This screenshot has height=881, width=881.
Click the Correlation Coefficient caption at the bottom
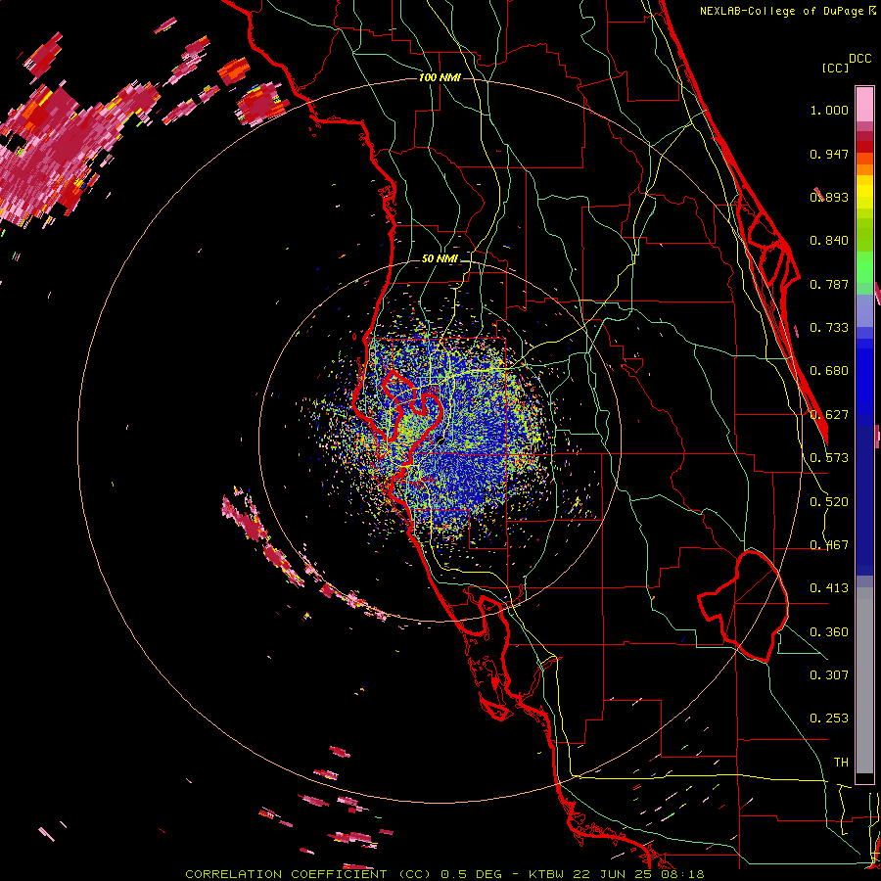point(444,874)
